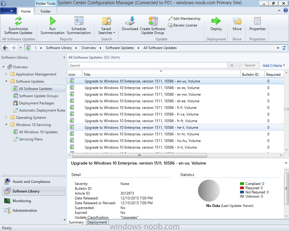Click the Move folder icon
This screenshot has height=231, width=289.
pyautogui.click(x=237, y=21)
